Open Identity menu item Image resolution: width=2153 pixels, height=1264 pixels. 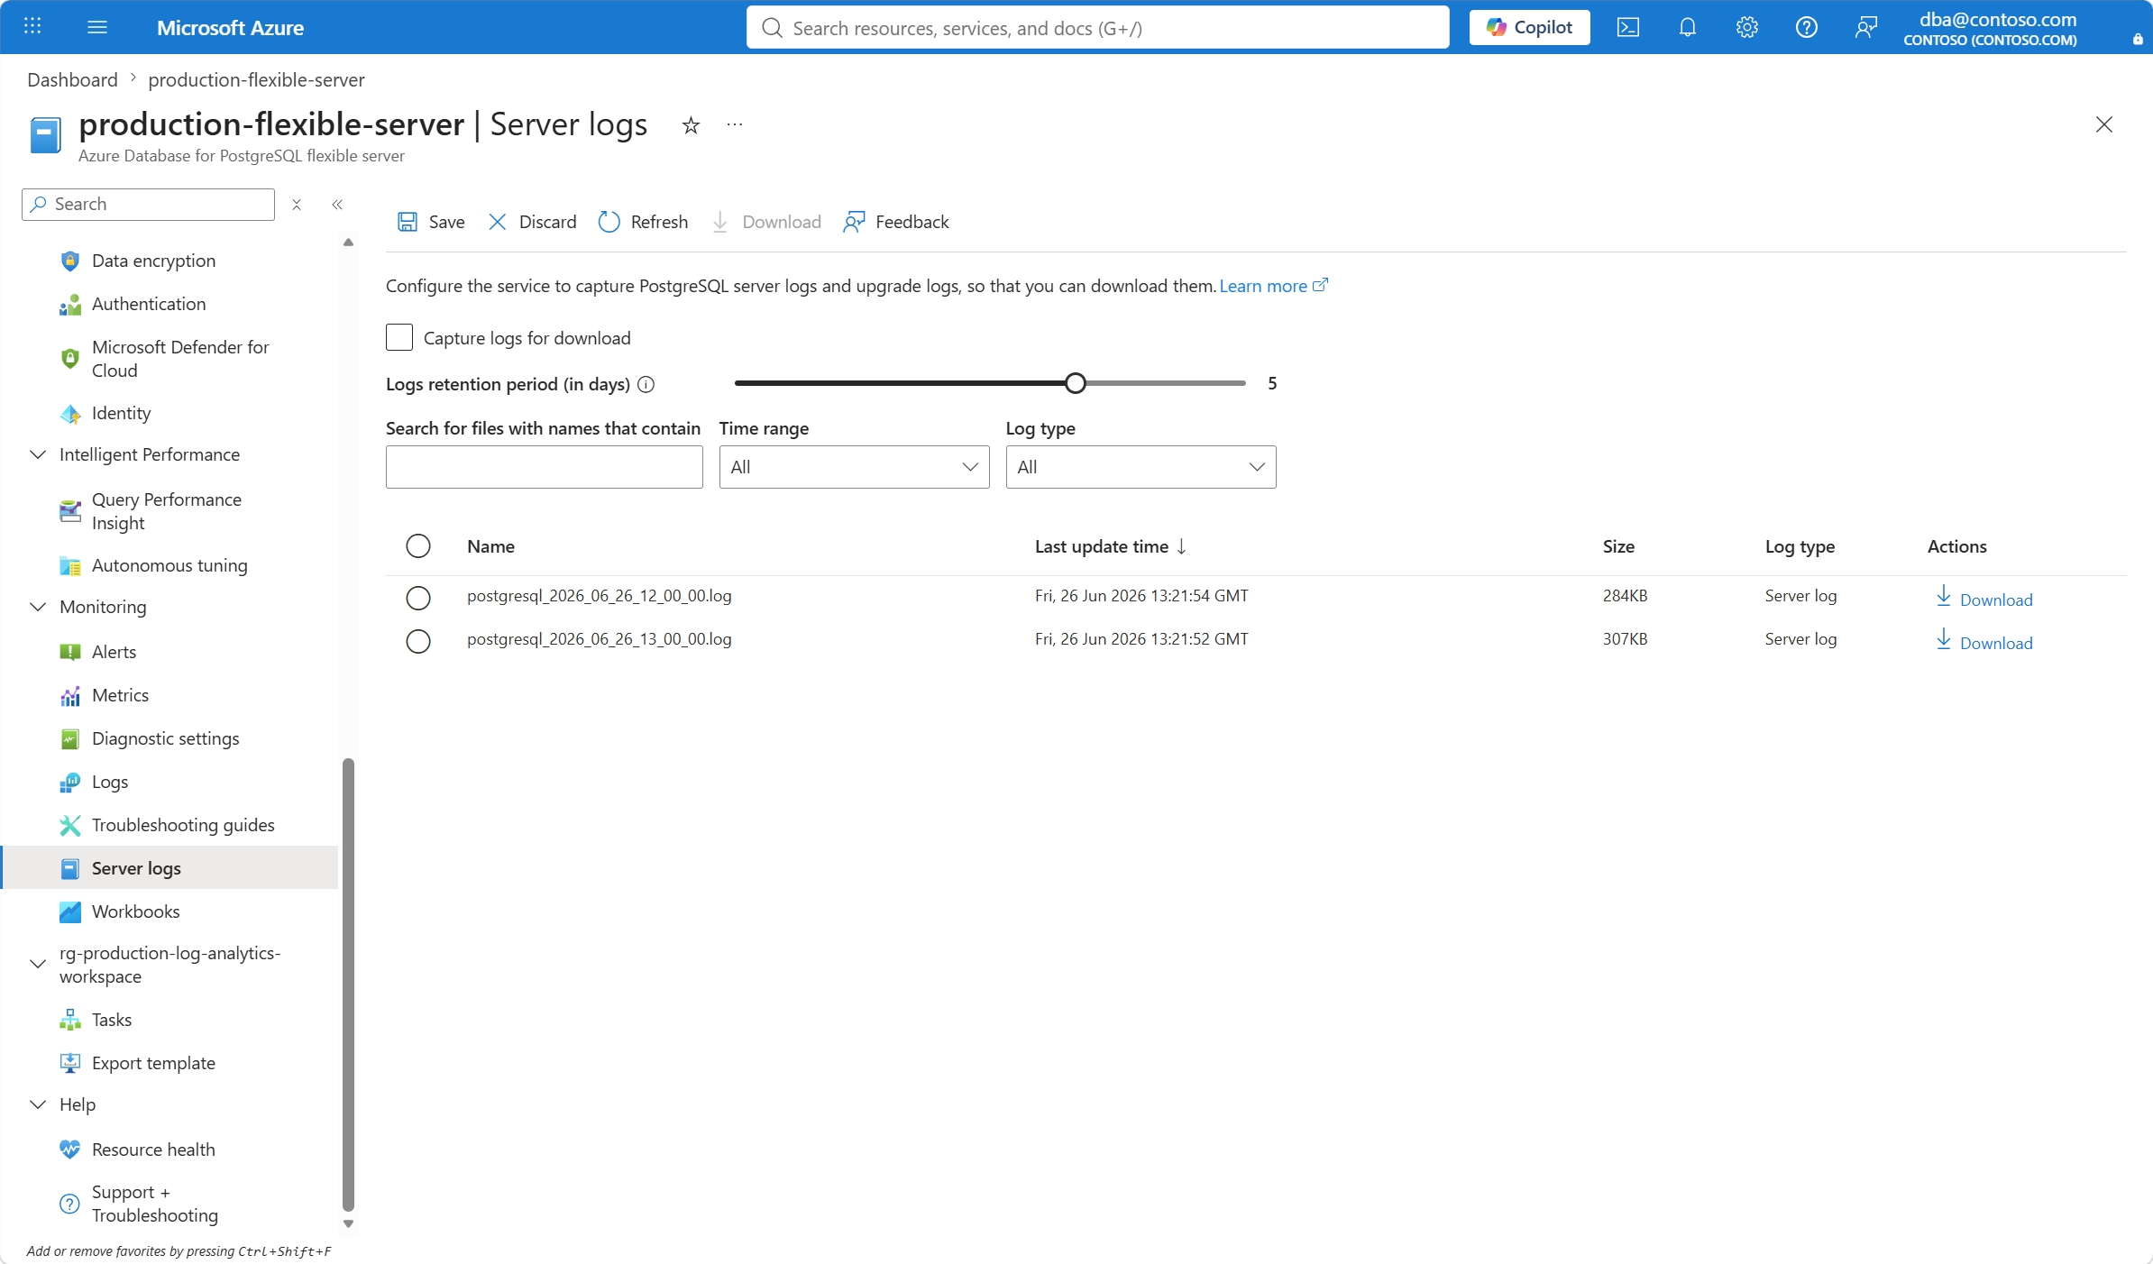coord(121,413)
